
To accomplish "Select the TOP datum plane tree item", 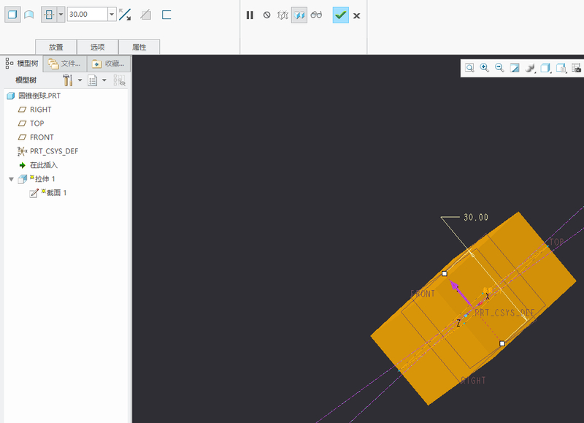I will [x=31, y=123].
